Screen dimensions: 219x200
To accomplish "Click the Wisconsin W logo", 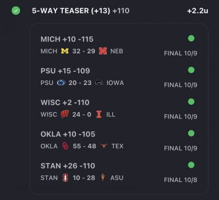I will click(x=65, y=114).
